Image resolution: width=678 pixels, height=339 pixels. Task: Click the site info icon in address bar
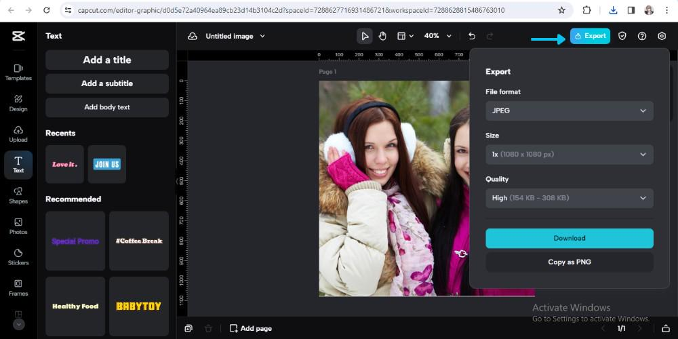(67, 10)
